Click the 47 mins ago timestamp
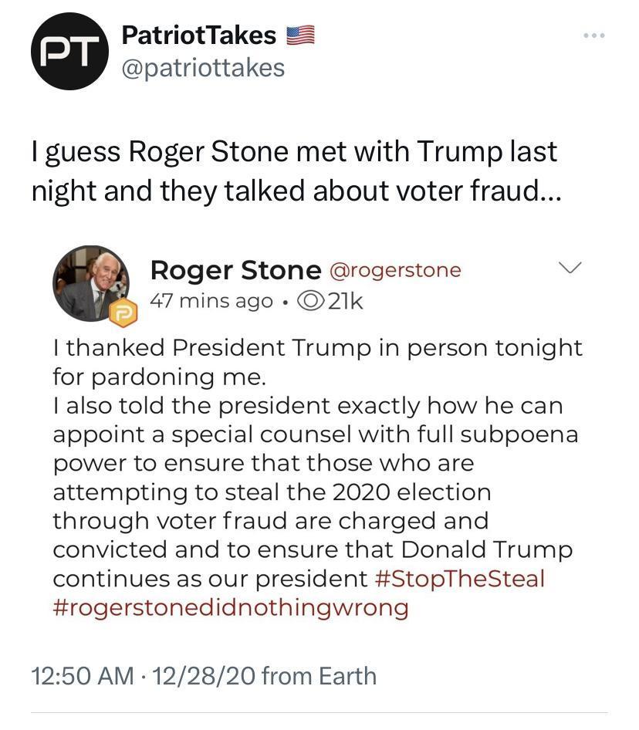 (211, 301)
